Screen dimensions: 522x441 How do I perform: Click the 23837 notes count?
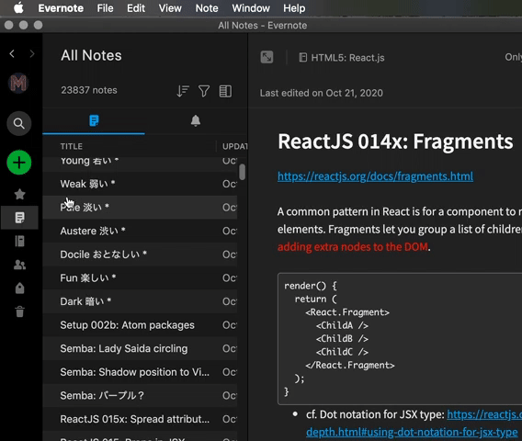click(89, 90)
